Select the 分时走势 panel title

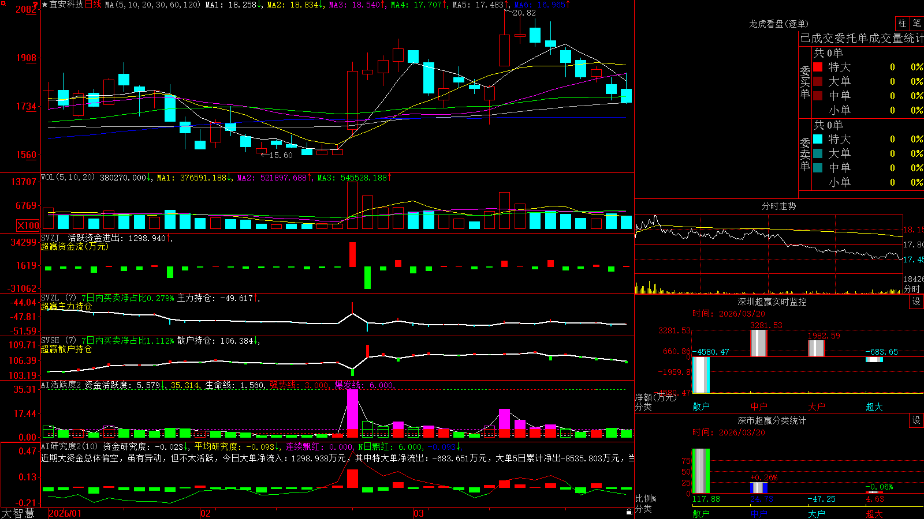(778, 206)
